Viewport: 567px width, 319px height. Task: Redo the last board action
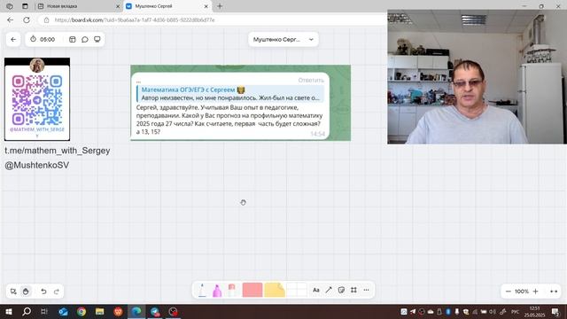(x=56, y=292)
